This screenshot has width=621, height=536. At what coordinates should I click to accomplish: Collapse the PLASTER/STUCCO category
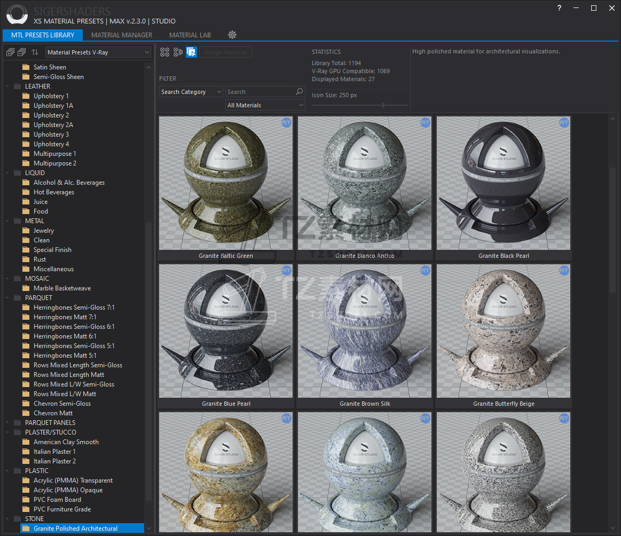click(x=7, y=432)
